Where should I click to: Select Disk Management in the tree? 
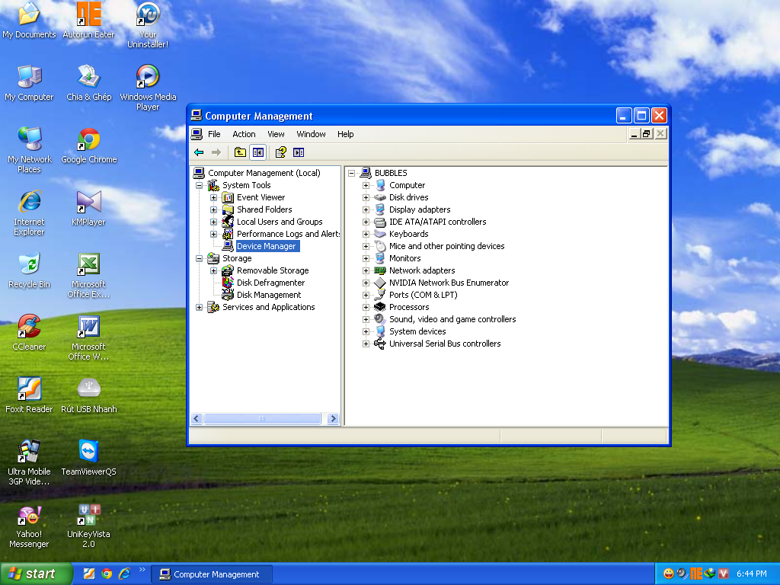coord(269,295)
